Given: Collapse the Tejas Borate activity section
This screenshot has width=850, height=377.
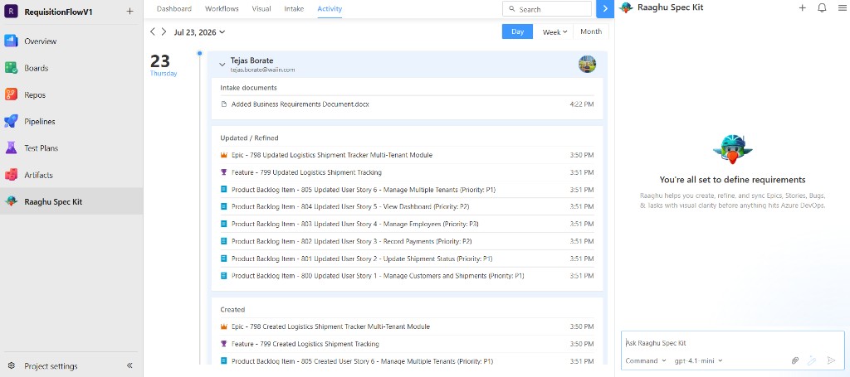Looking at the screenshot, I should [222, 65].
